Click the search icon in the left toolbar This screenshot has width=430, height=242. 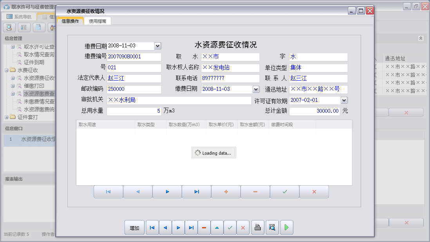(9, 27)
